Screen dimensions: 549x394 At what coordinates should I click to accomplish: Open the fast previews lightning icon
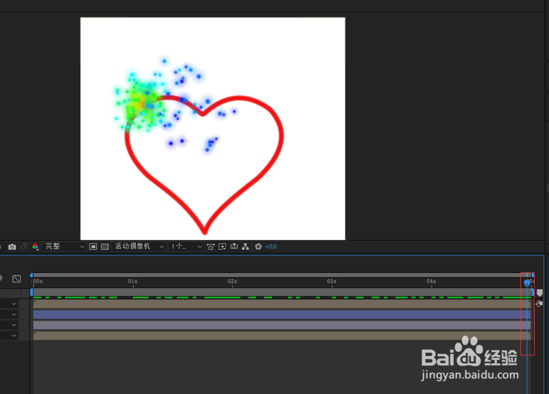222,247
